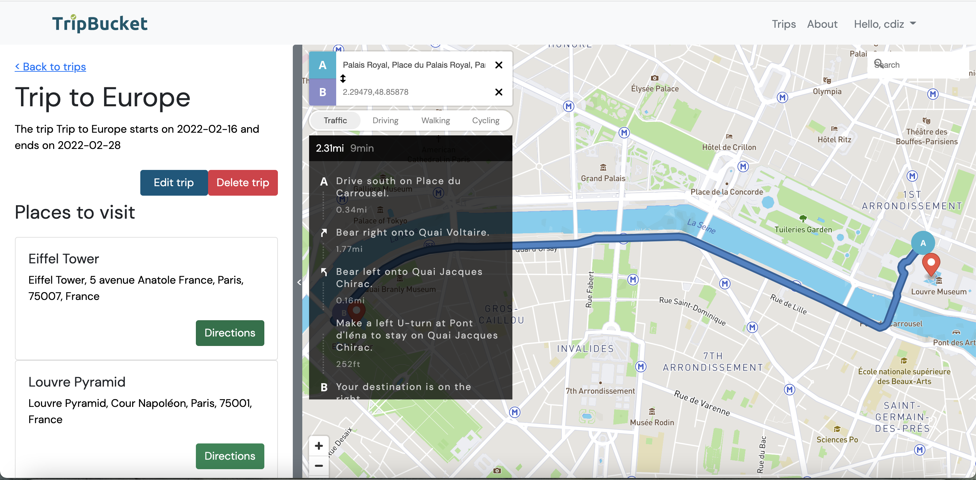The width and height of the screenshot is (976, 480).
Task: Click the Grand Palais museum icon
Action: click(603, 167)
